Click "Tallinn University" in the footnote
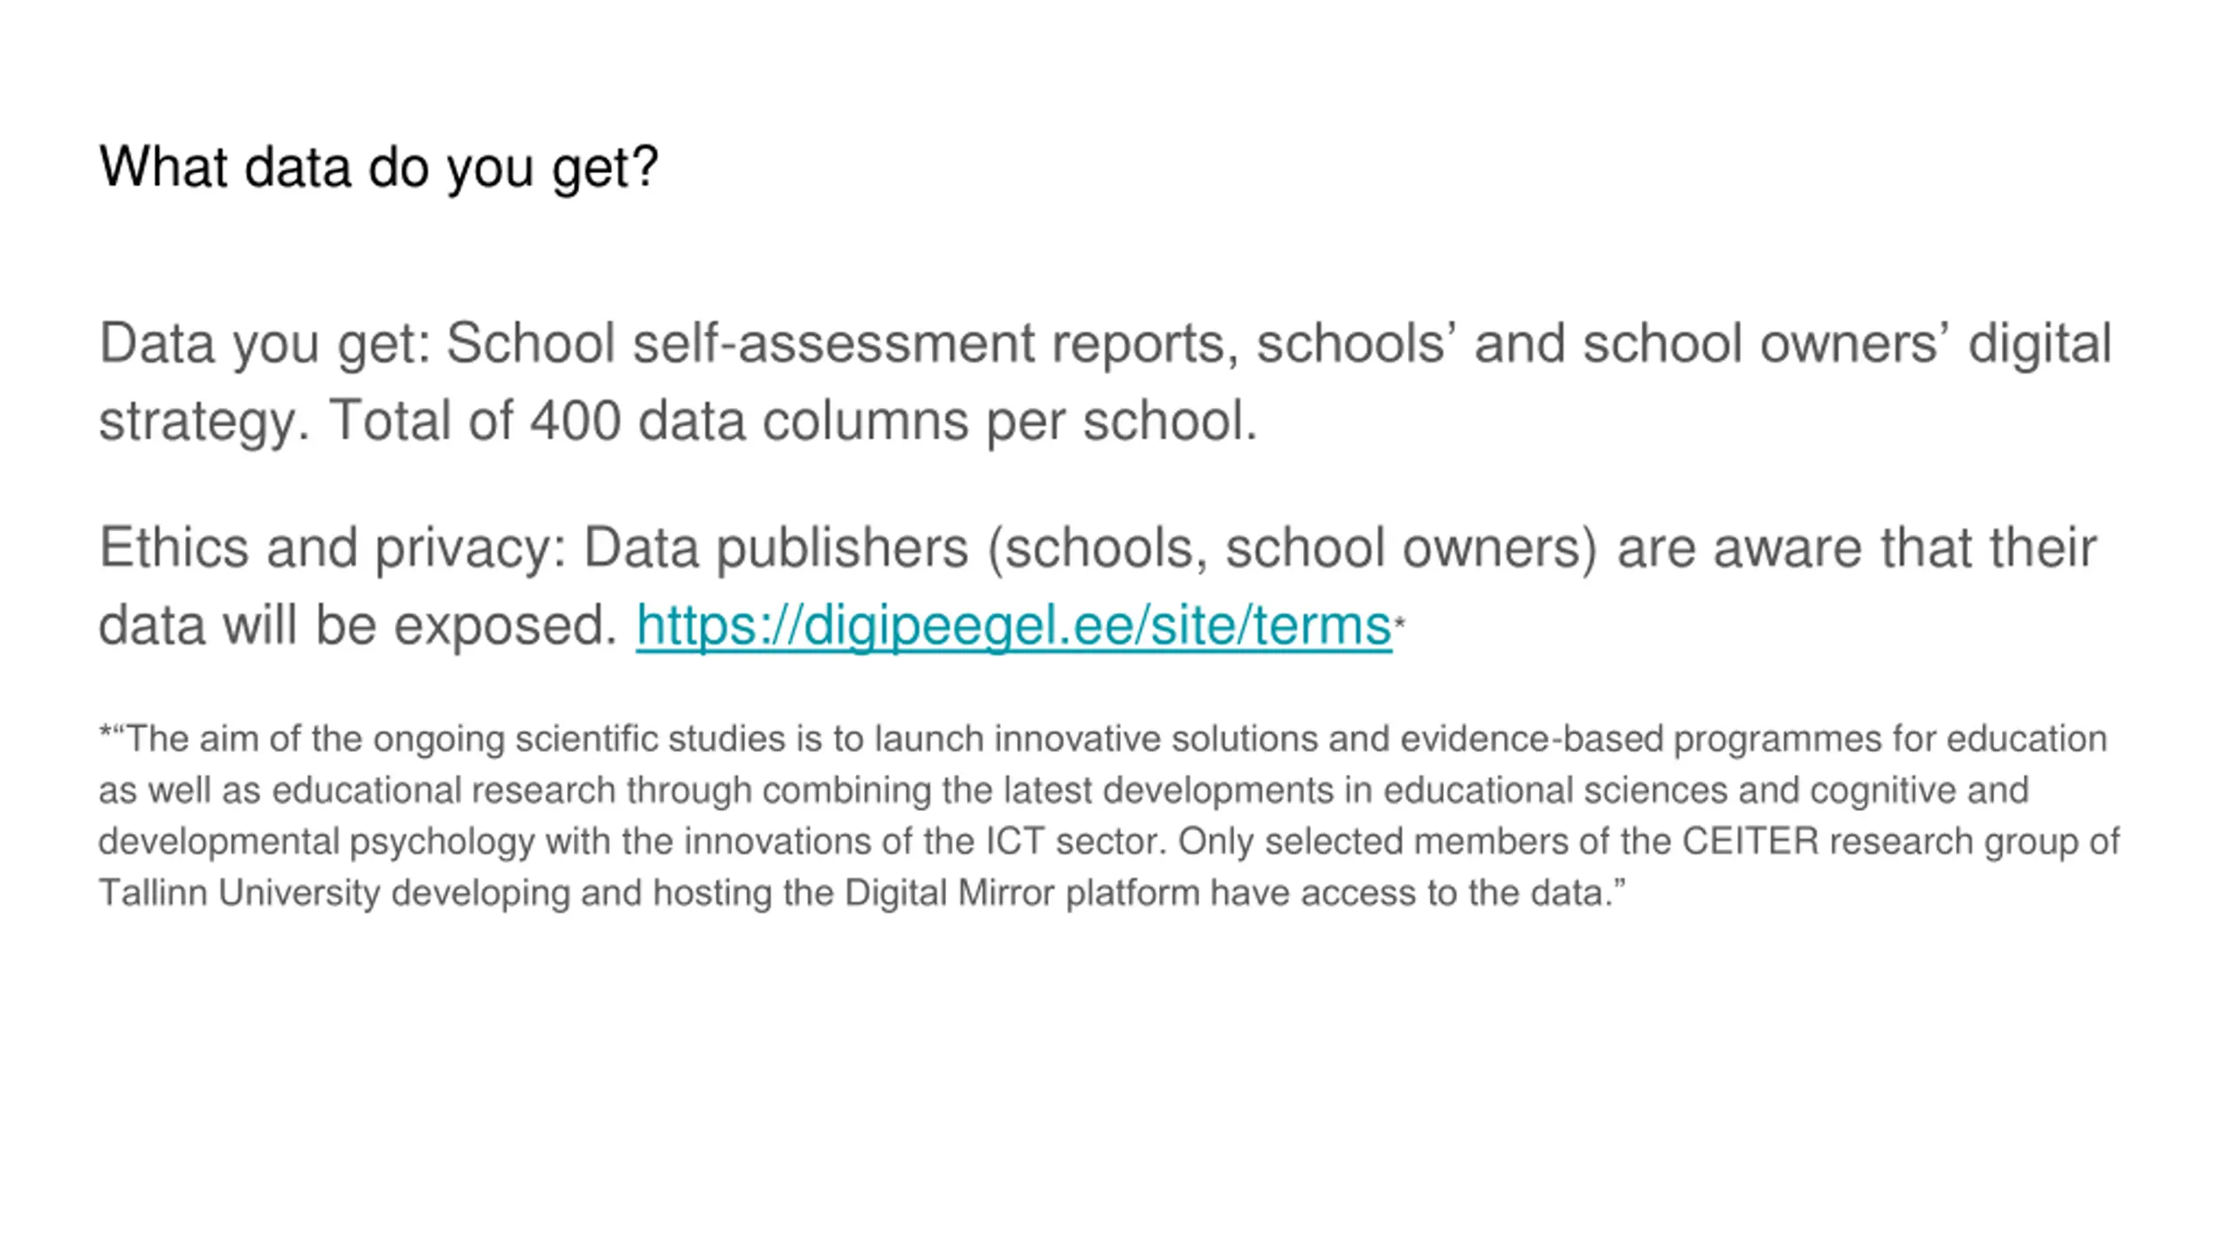2236x1258 pixels. point(239,894)
